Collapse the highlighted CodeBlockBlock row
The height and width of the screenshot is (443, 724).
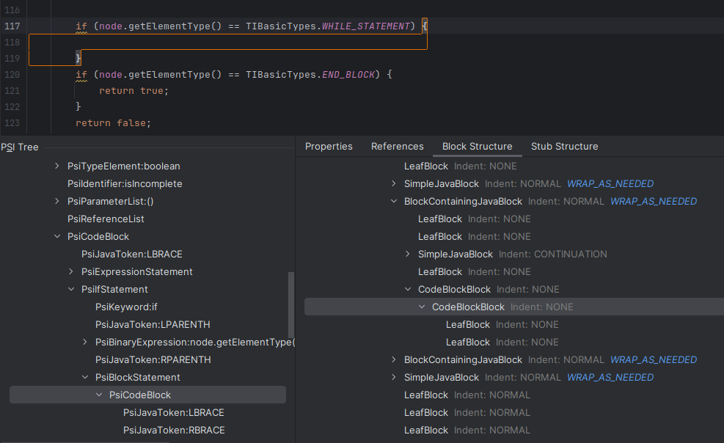pos(422,307)
